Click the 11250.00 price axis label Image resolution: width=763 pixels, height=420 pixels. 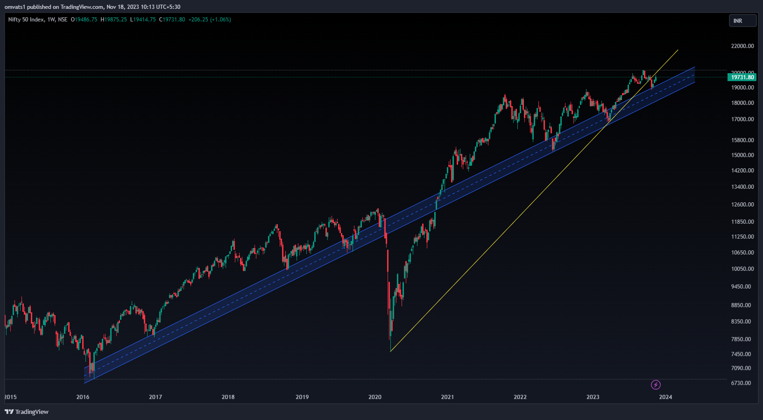click(x=742, y=236)
